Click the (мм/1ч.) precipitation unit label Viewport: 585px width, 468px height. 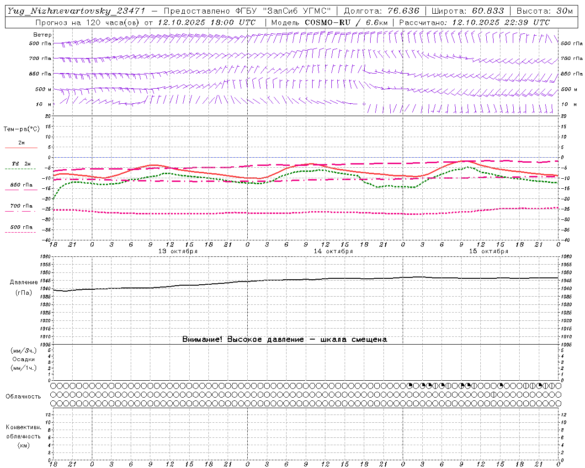point(24,368)
